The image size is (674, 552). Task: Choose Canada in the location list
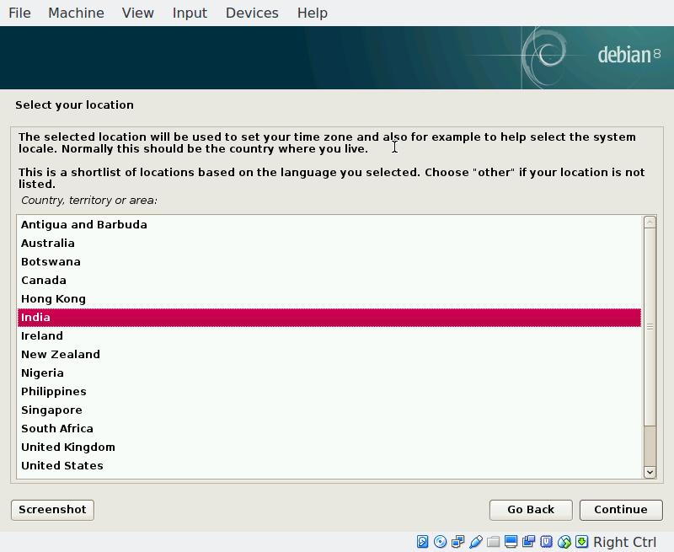click(x=44, y=280)
